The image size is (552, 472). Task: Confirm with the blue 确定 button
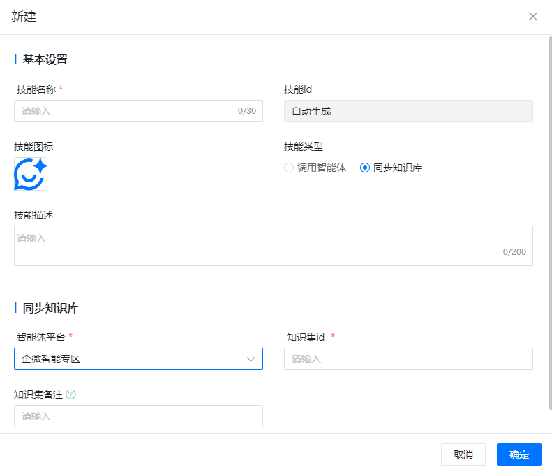(x=519, y=455)
